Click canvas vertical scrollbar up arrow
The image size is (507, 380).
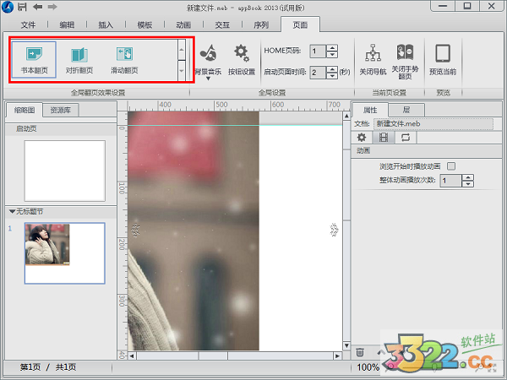click(346, 116)
